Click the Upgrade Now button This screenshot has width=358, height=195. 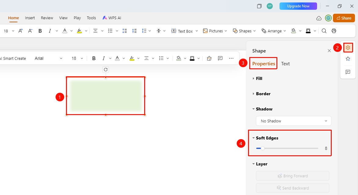click(298, 6)
